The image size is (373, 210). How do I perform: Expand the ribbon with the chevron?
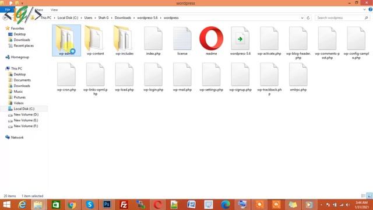364,9
